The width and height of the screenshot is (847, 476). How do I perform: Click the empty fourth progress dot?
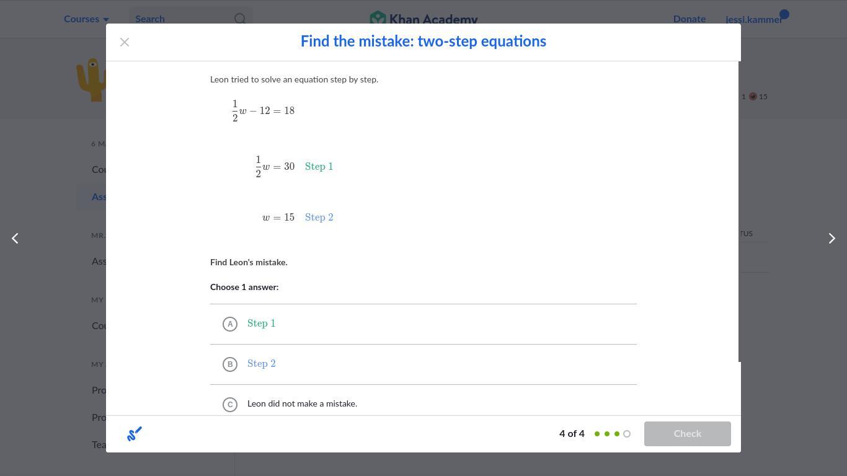[627, 434]
